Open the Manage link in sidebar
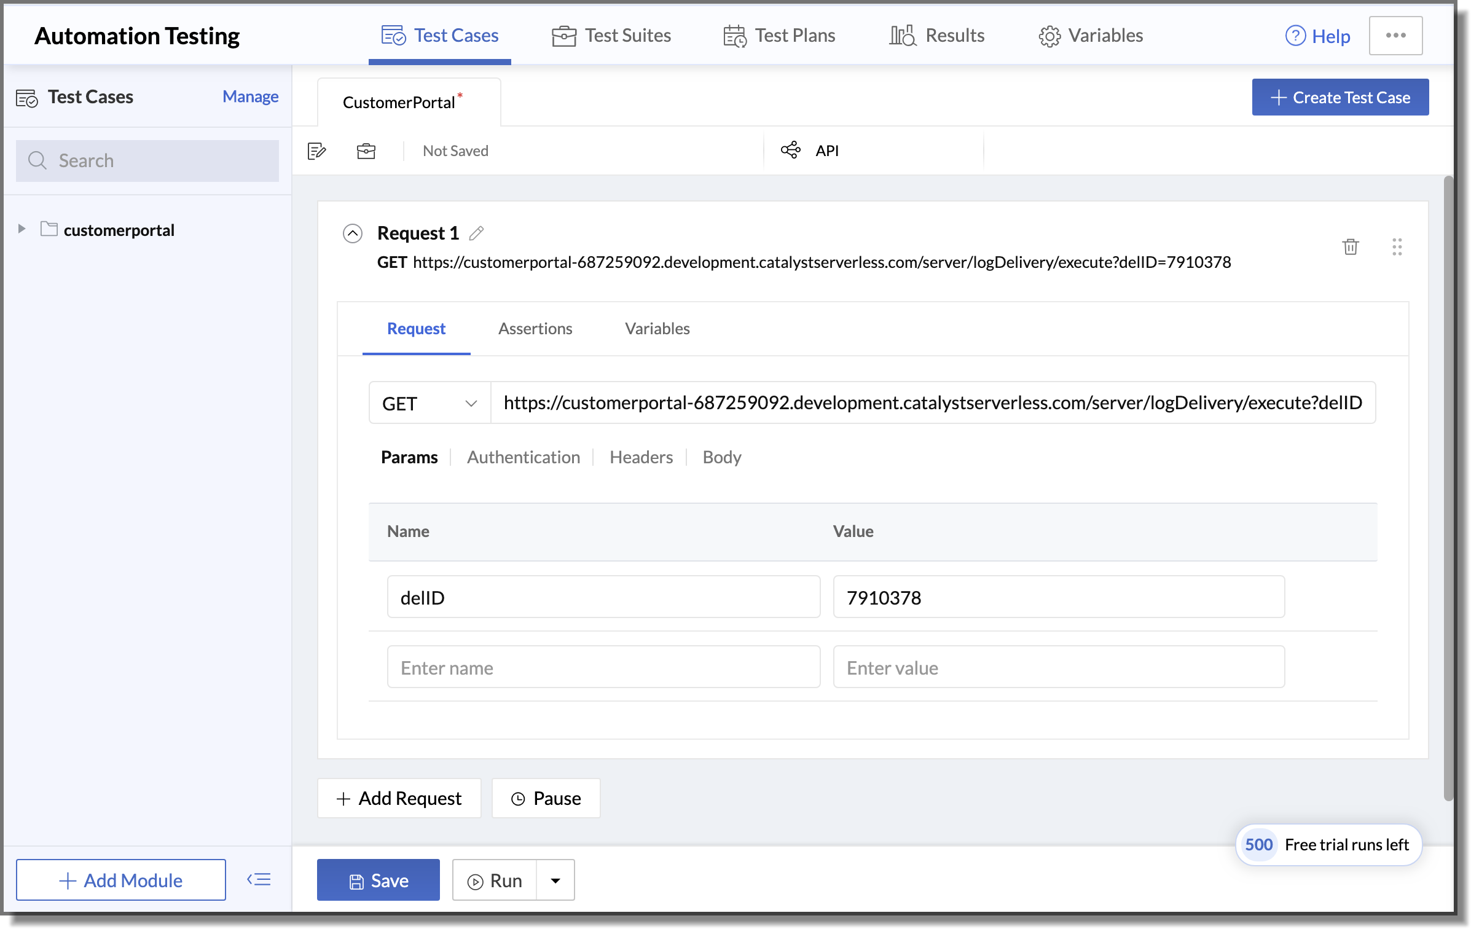The width and height of the screenshot is (1471, 929). tap(250, 96)
